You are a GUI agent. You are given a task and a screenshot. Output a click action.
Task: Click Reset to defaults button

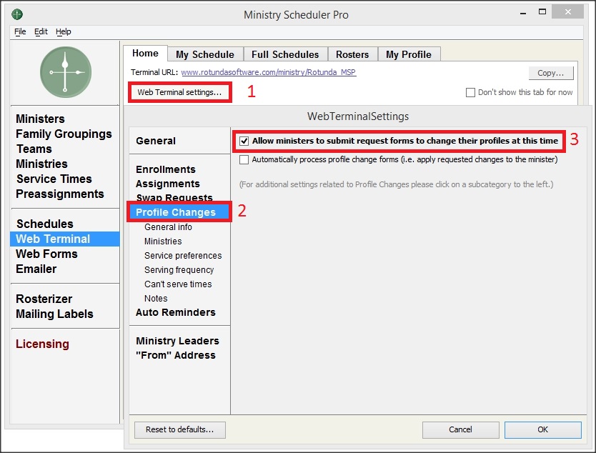(x=179, y=429)
